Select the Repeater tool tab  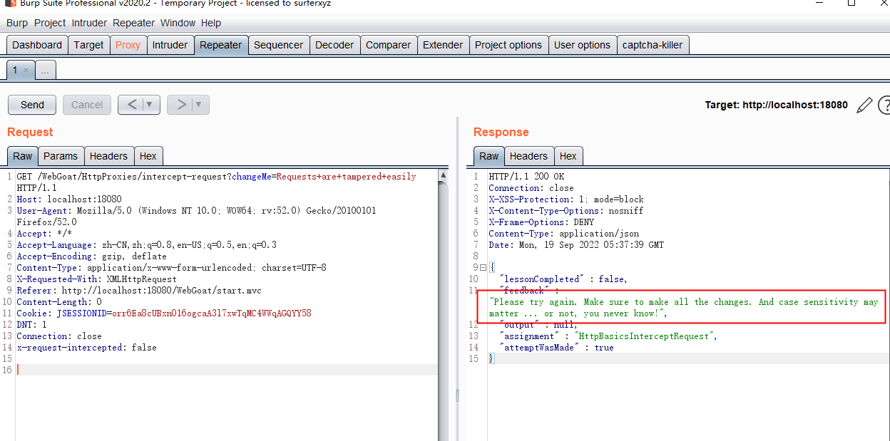point(221,45)
